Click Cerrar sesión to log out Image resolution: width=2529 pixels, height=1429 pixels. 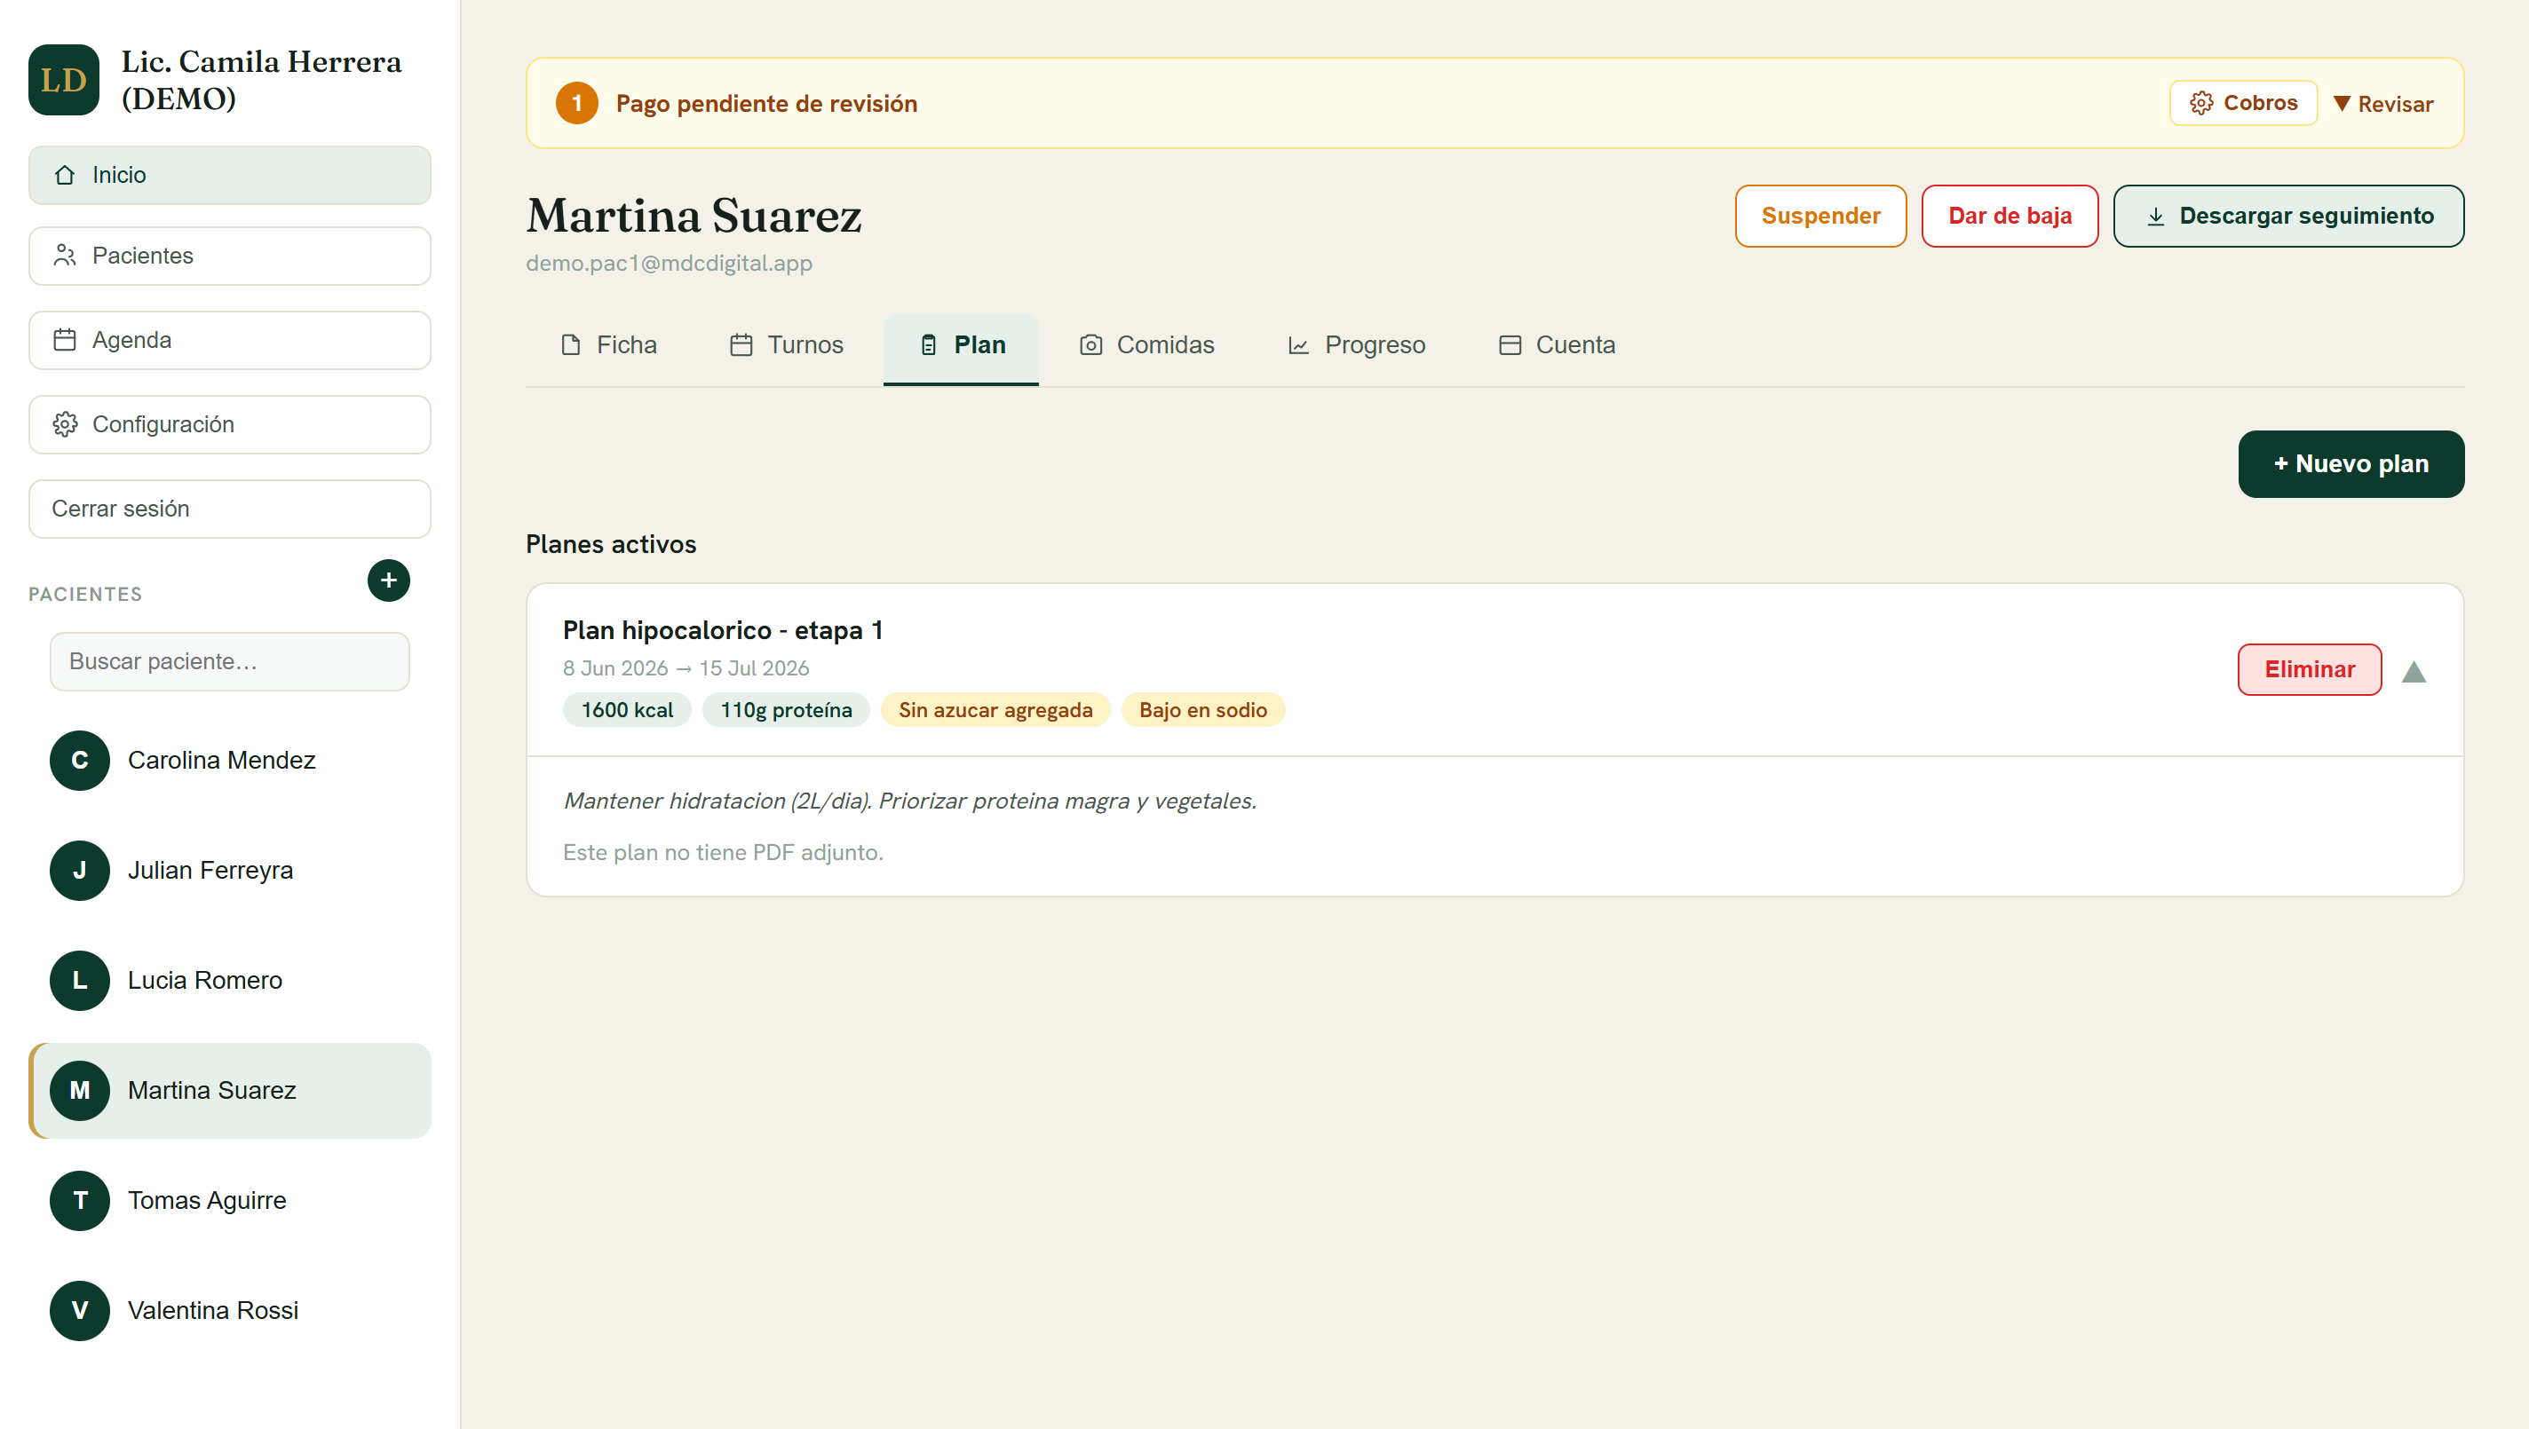point(230,509)
